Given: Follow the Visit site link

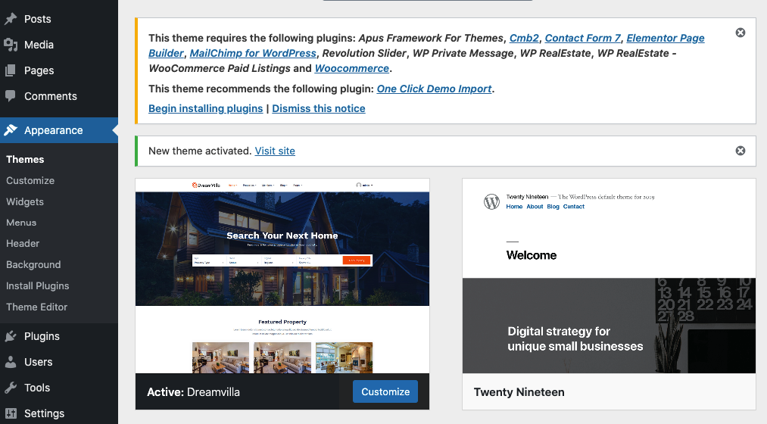Looking at the screenshot, I should tap(275, 151).
